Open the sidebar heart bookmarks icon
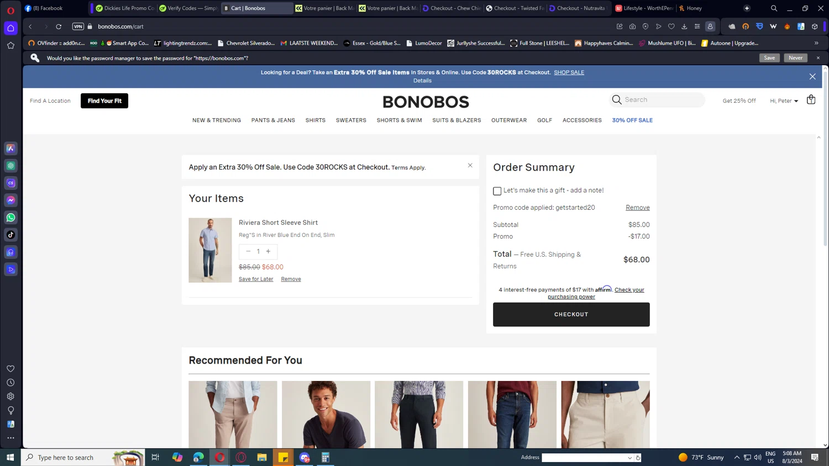Viewport: 829px width, 466px height. coord(11,369)
